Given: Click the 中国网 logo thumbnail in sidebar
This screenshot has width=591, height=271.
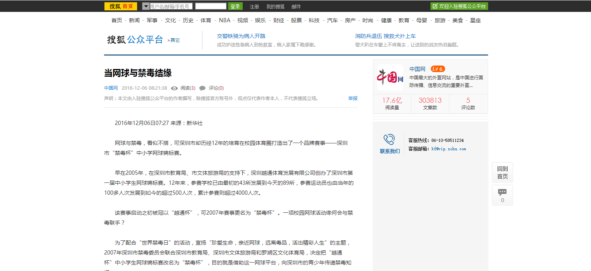Looking at the screenshot, I should tap(390, 78).
